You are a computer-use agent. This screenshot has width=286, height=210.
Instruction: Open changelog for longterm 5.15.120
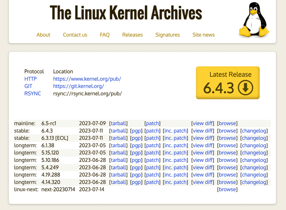(x=254, y=153)
